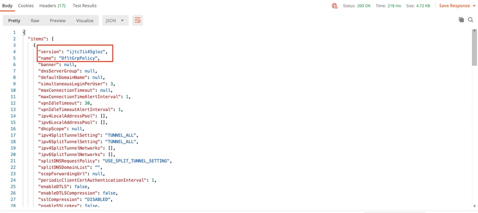Select the Test Results tab
The height and width of the screenshot is (213, 478).
(x=84, y=6)
